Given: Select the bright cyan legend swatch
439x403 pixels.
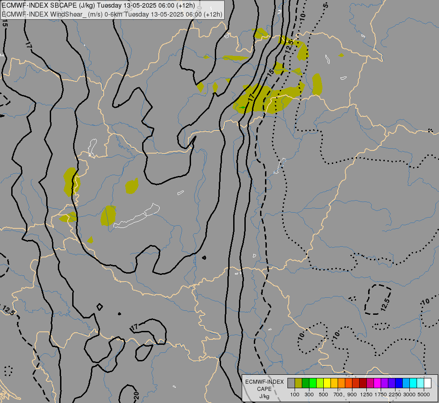Looking at the screenshot, I should 413,383.
